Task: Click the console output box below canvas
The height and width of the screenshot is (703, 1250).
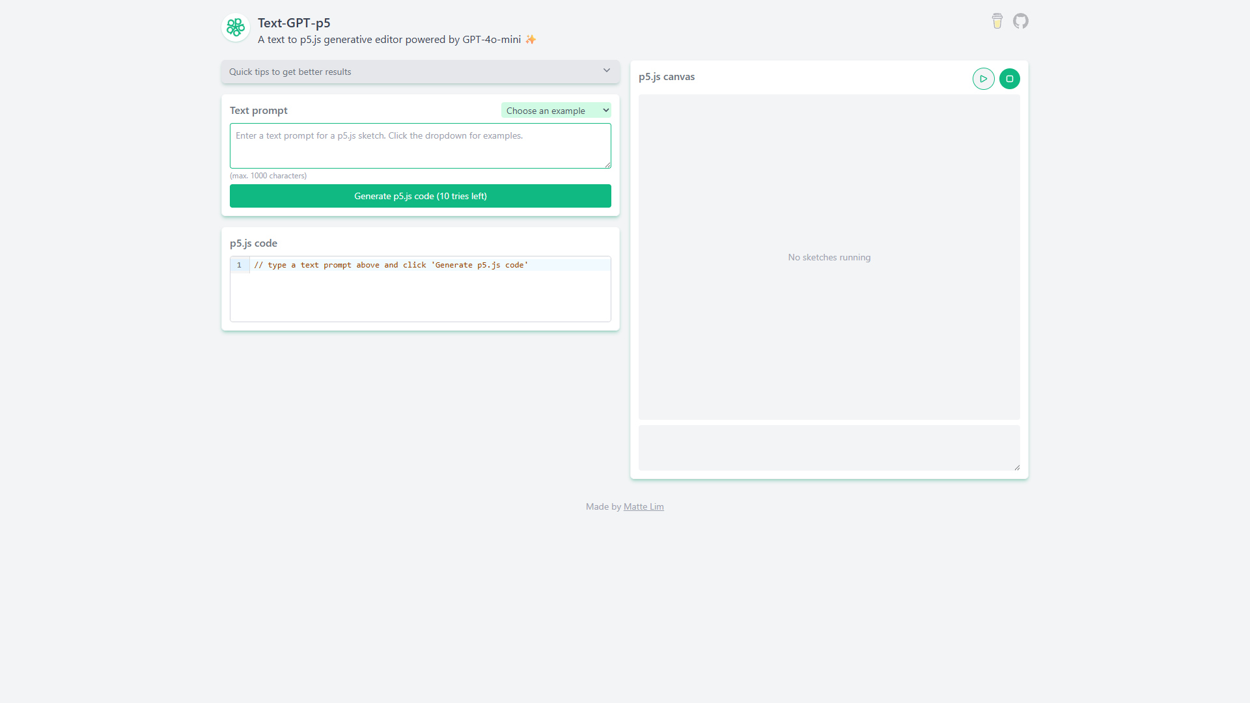Action: point(829,448)
